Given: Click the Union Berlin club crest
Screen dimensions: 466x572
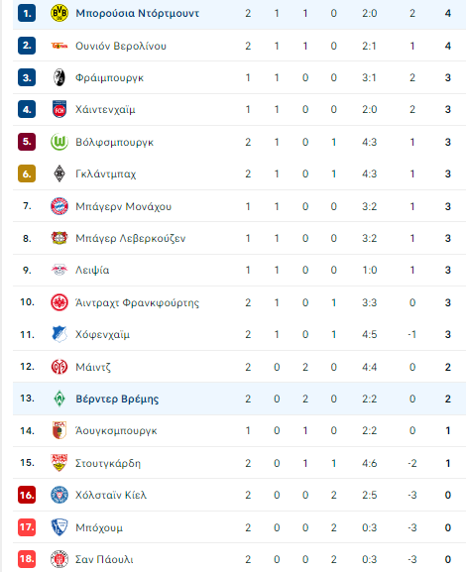Looking at the screenshot, I should coord(59,46).
